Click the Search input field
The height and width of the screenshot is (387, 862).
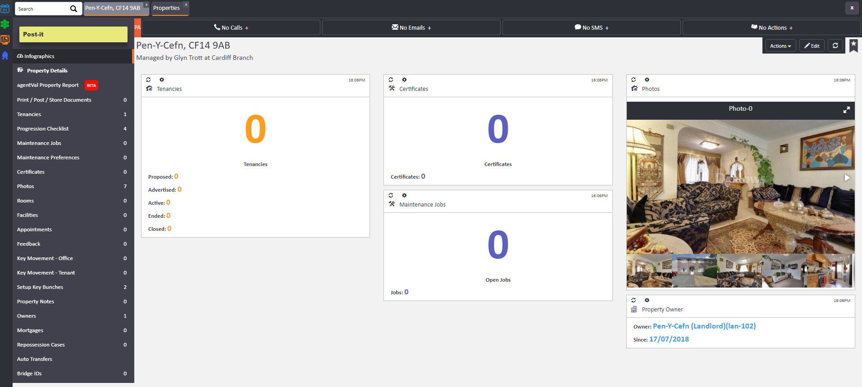click(43, 9)
